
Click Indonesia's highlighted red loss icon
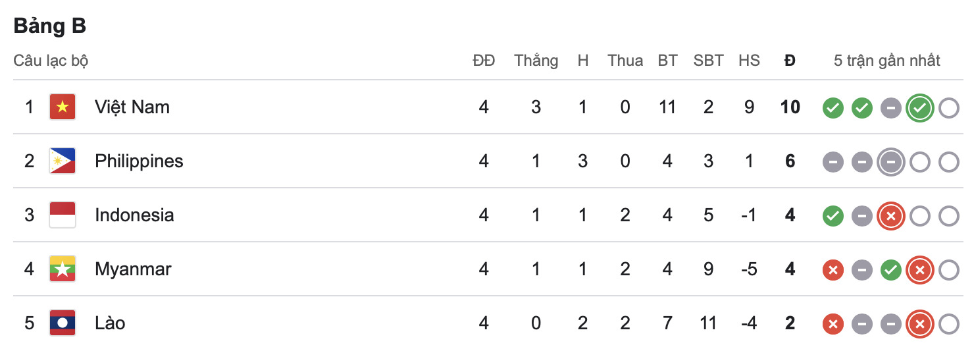890,215
